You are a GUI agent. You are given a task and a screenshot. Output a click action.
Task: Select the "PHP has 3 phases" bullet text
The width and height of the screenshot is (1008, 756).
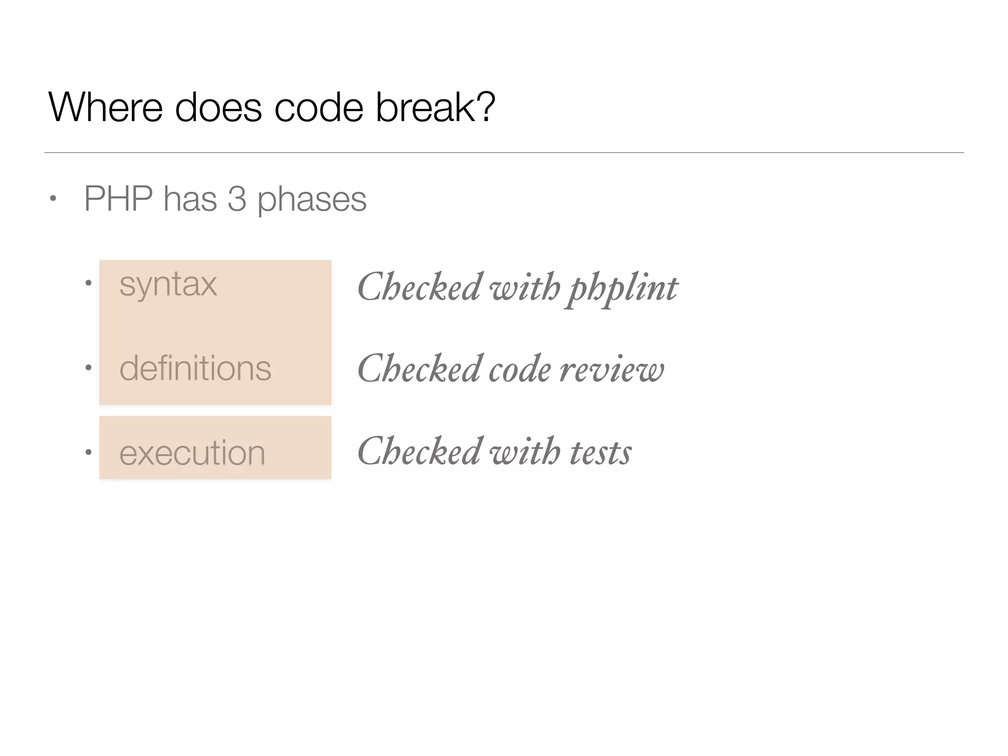(225, 199)
